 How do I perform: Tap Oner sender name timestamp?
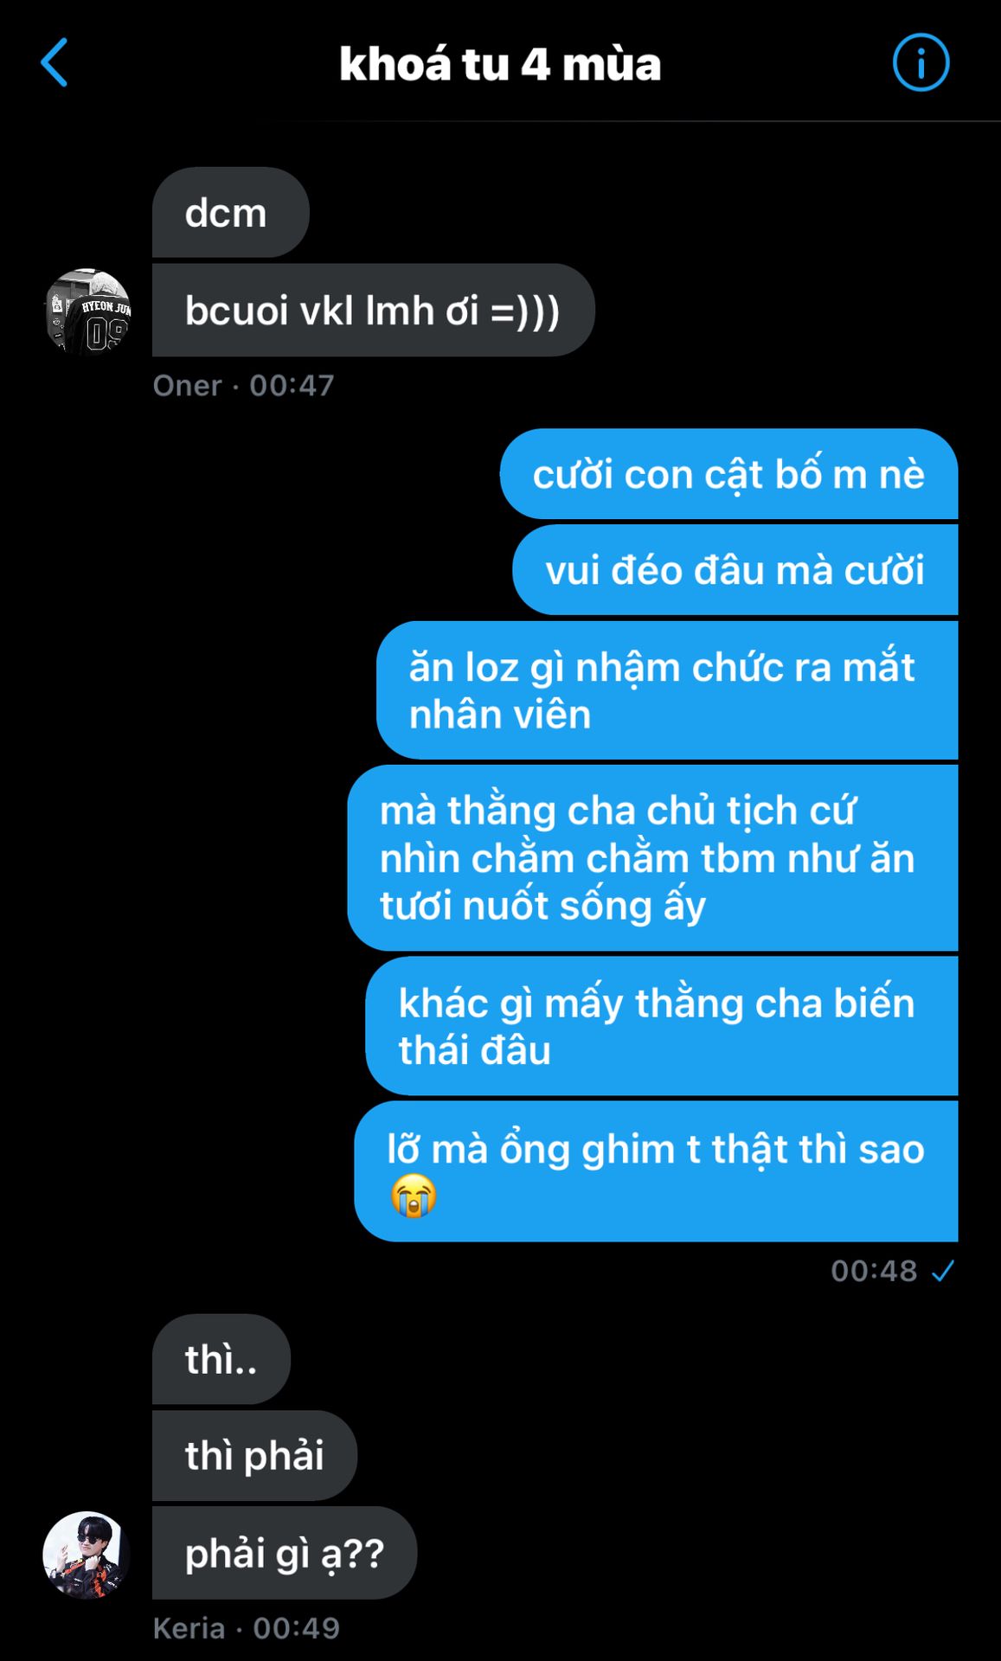tap(243, 386)
